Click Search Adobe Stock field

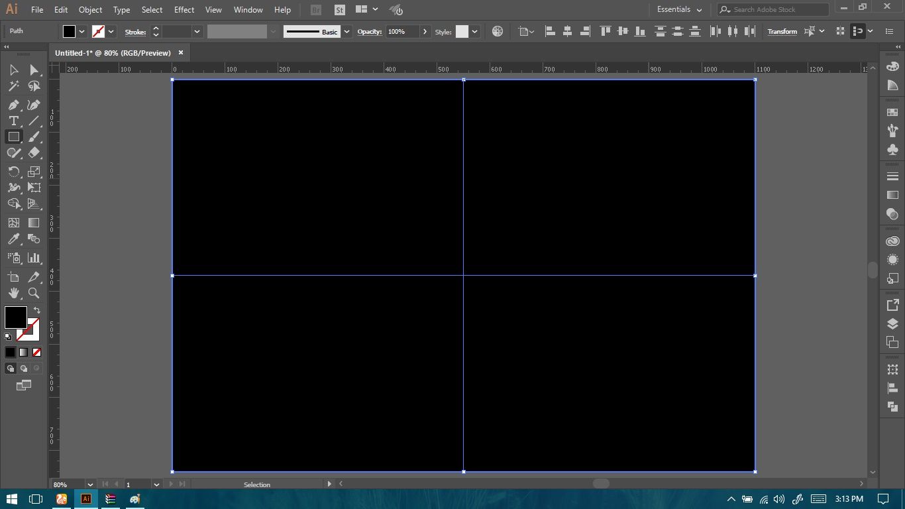pos(773,9)
